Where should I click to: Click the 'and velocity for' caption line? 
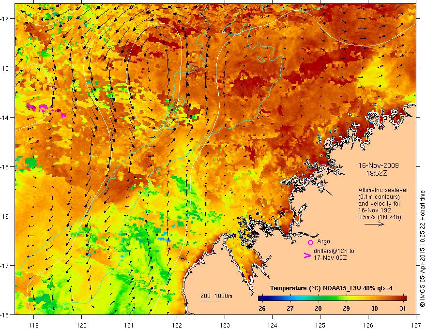379,204
